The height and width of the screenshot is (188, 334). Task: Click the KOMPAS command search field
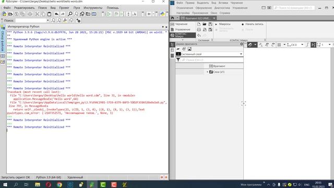pyautogui.click(x=294, y=8)
